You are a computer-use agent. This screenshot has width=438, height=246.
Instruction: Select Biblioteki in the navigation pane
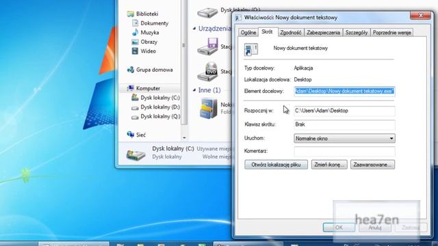147,14
